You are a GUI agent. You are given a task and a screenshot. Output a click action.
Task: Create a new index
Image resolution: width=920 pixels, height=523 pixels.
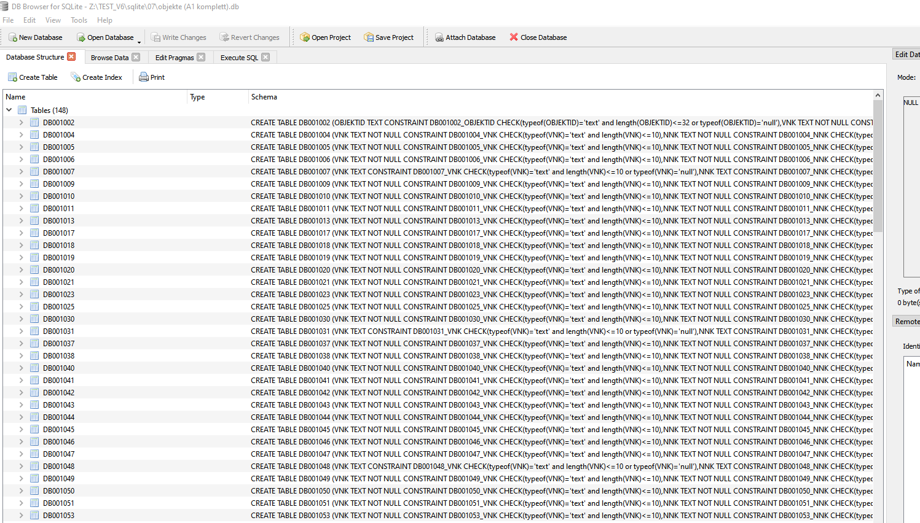pos(96,77)
